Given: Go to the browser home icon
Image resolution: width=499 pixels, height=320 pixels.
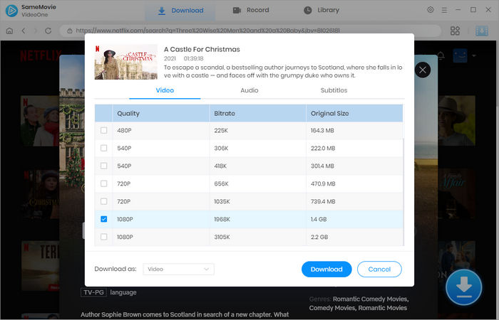Looking at the screenshot, I should coord(9,31).
